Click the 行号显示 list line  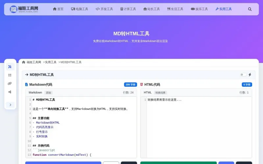[40, 132]
